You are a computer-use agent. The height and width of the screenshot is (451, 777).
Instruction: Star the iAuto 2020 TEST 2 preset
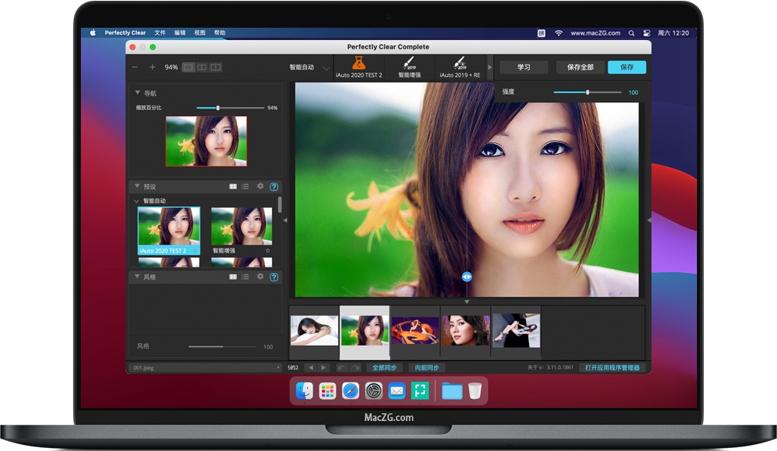click(195, 251)
